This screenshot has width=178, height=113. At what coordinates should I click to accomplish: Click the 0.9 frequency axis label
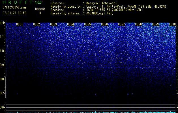pyautogui.click(x=2, y=65)
